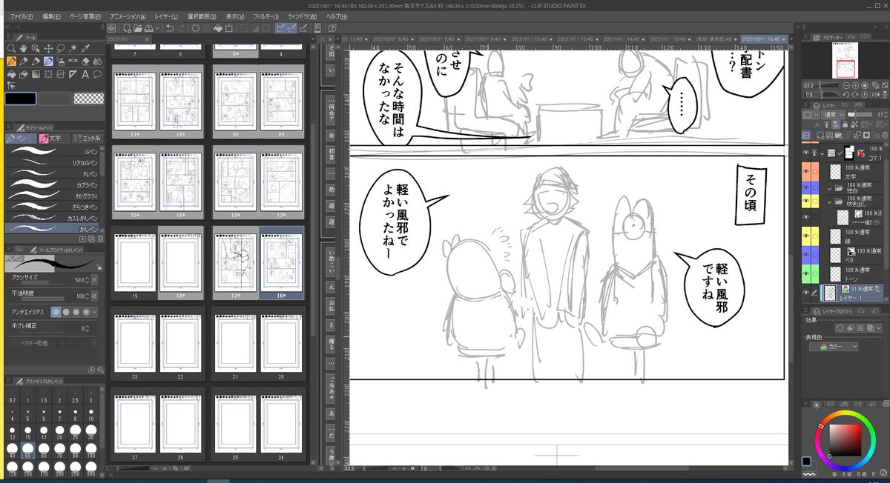890x483 pixels.
Task: Select the Lasso selection tool
Action: 61,49
